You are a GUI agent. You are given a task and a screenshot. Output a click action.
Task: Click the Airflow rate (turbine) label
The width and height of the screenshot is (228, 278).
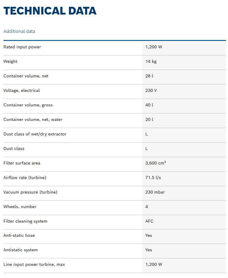click(x=25, y=178)
